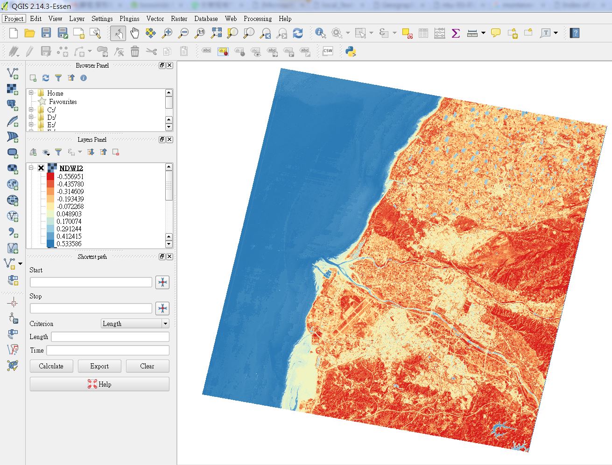Click the Add PostGIS Layer elephant icon
612x465 pixels.
(12, 104)
